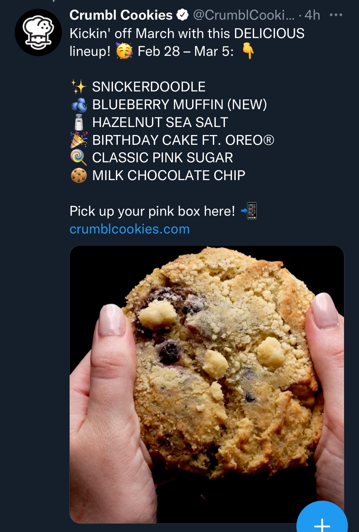Tap the @CrumblCooki... handle

tap(244, 15)
